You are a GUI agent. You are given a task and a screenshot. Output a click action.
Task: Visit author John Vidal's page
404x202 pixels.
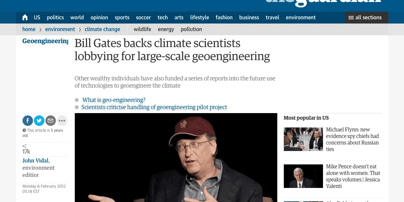pyautogui.click(x=35, y=160)
